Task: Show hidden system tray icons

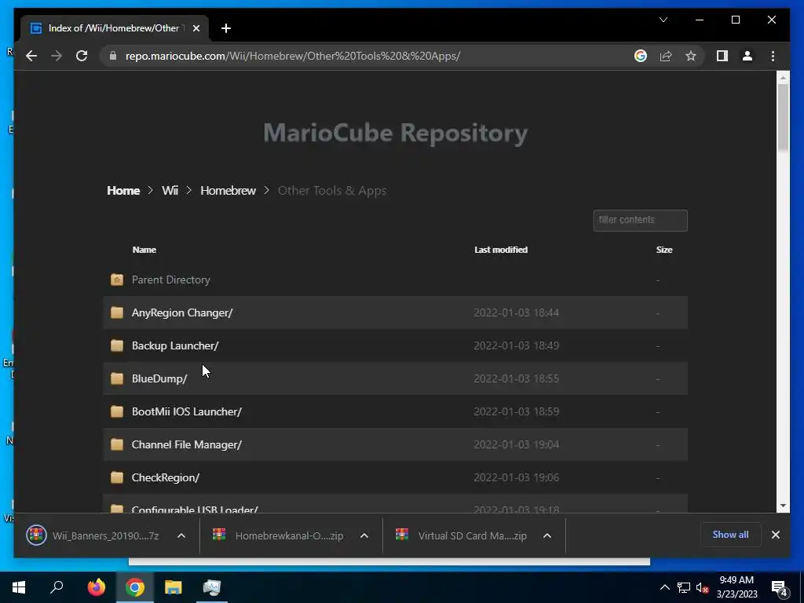Action: tap(664, 587)
